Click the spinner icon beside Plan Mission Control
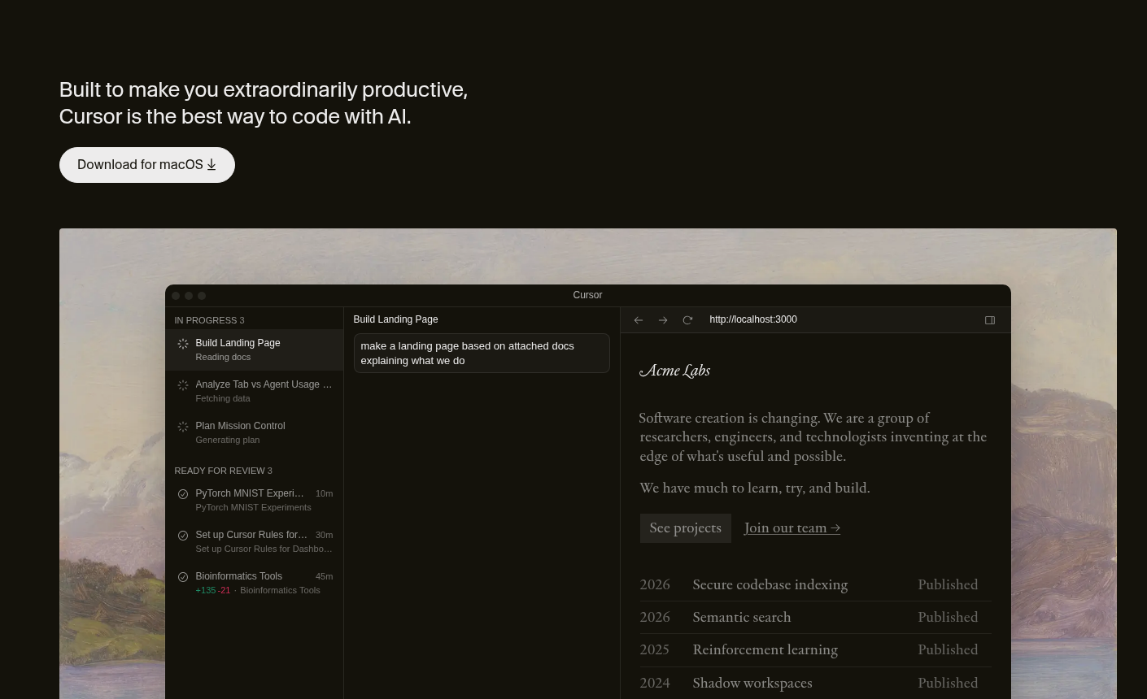The height and width of the screenshot is (699, 1147). click(x=182, y=427)
